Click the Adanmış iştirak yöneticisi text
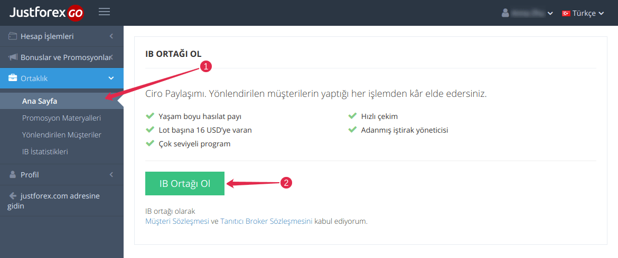This screenshot has width=618, height=258. [405, 130]
